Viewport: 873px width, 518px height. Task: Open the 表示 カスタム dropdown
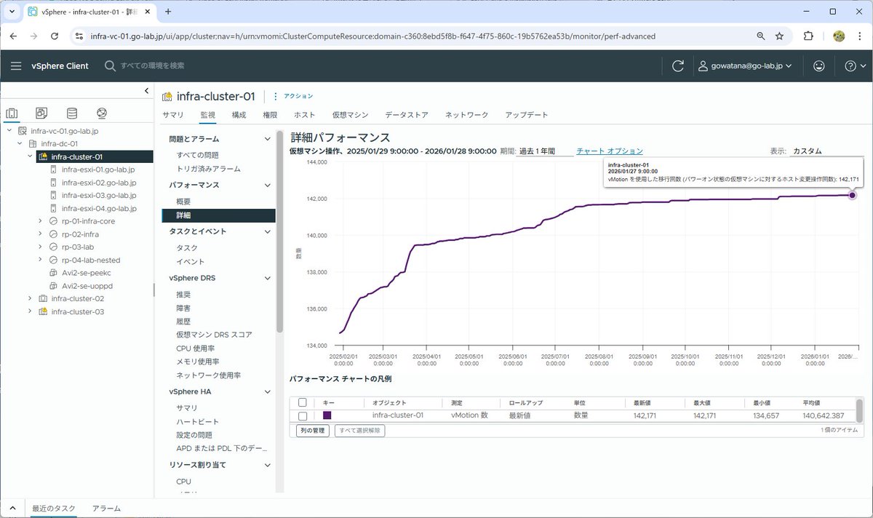point(828,151)
